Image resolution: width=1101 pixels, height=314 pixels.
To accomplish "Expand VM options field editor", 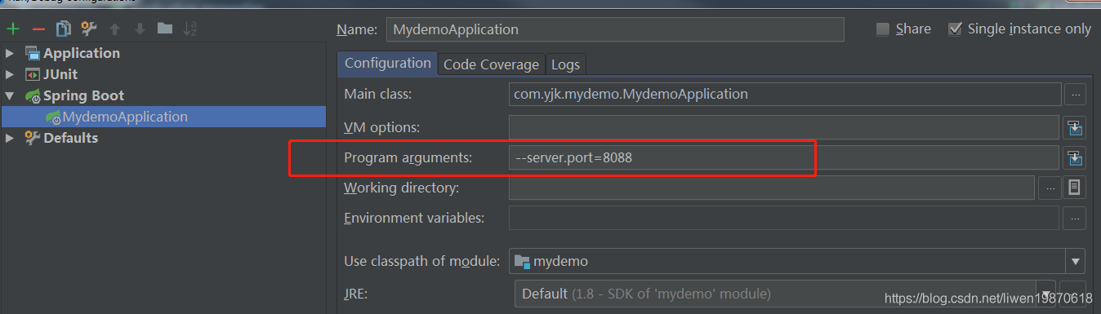I will pyautogui.click(x=1075, y=127).
